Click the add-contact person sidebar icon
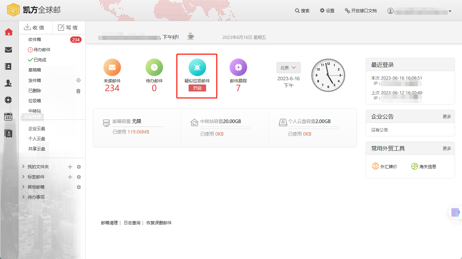Viewport: 462px width, 259px height. 8,83
